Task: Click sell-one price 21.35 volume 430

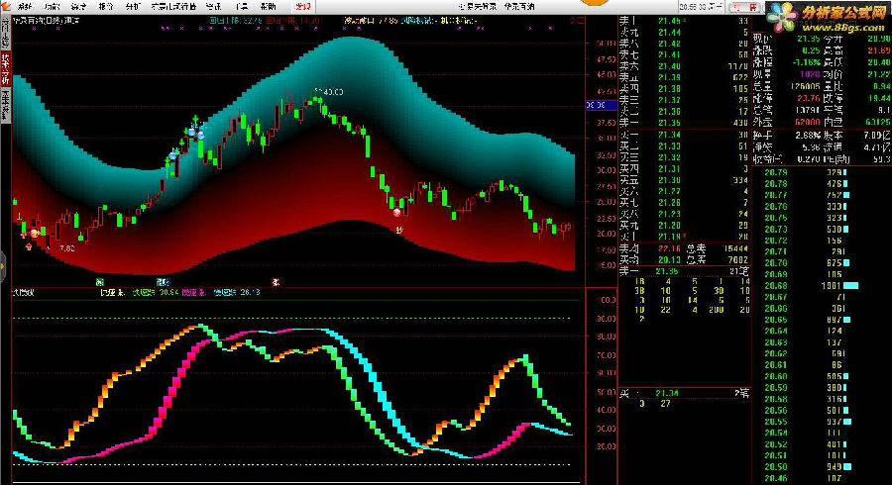Action: (669, 123)
